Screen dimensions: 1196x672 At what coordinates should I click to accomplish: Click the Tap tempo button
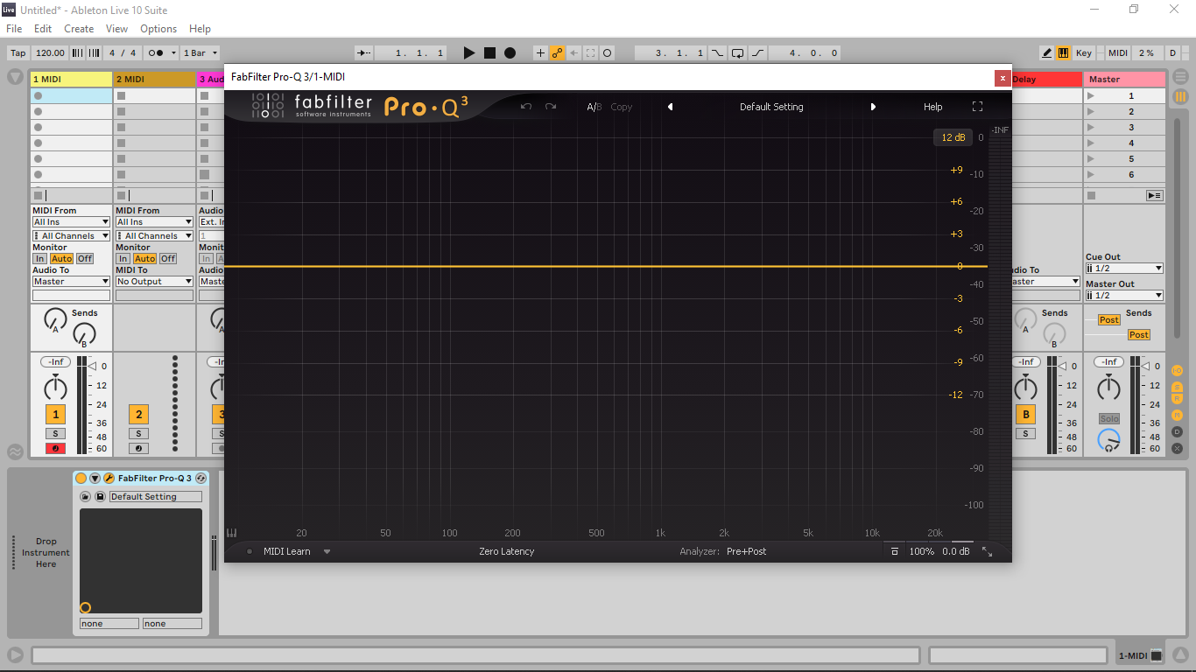pos(18,52)
